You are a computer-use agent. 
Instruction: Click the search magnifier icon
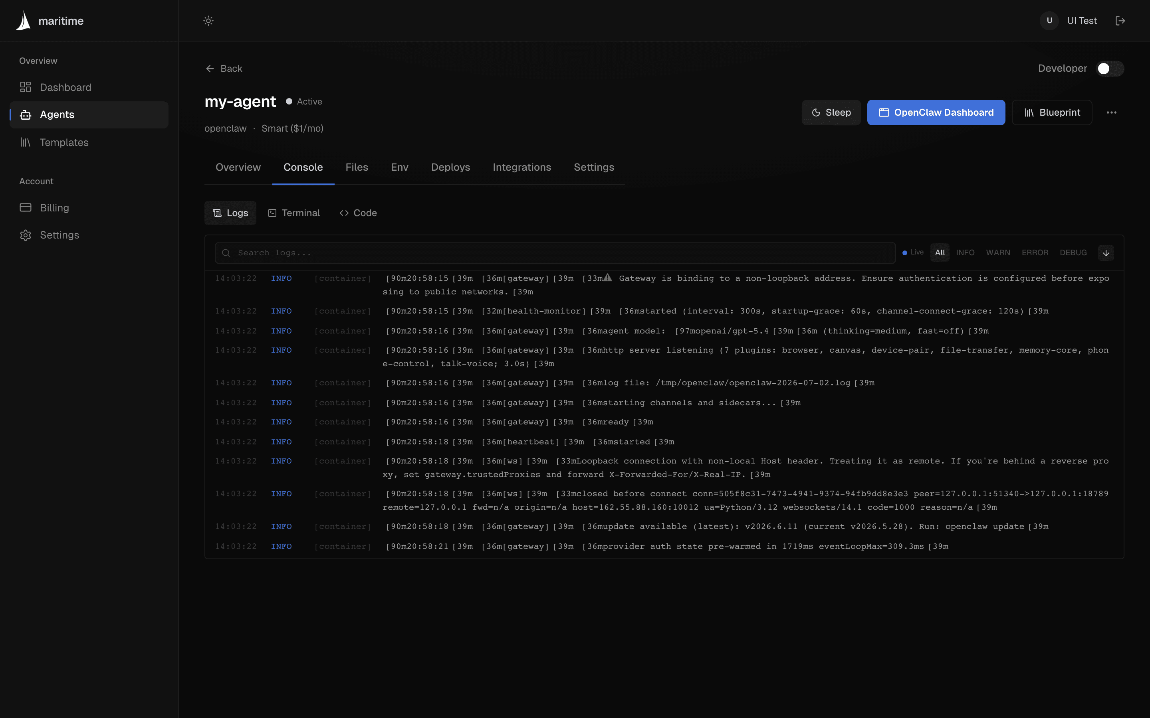[226, 253]
